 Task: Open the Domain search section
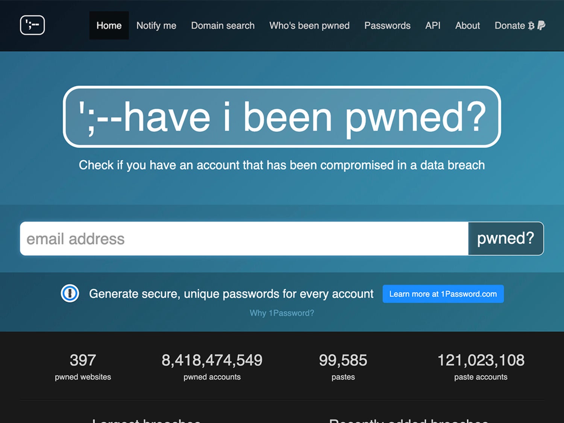pos(223,25)
